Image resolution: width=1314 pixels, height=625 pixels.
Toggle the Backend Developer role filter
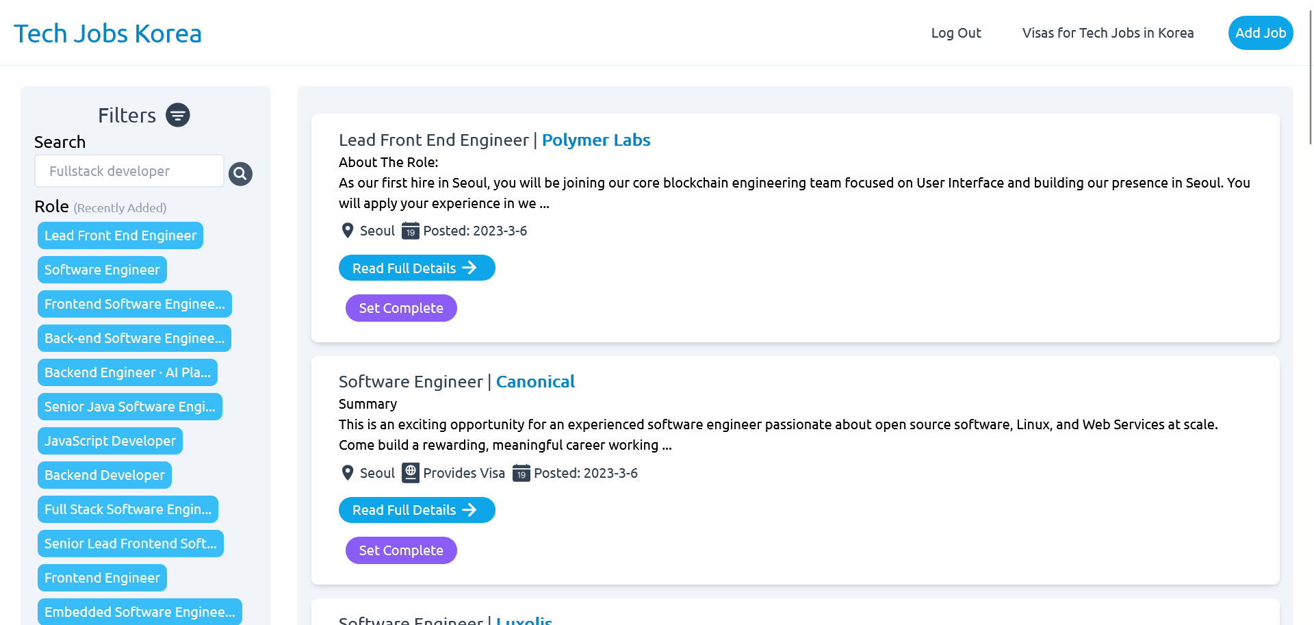[x=104, y=475]
